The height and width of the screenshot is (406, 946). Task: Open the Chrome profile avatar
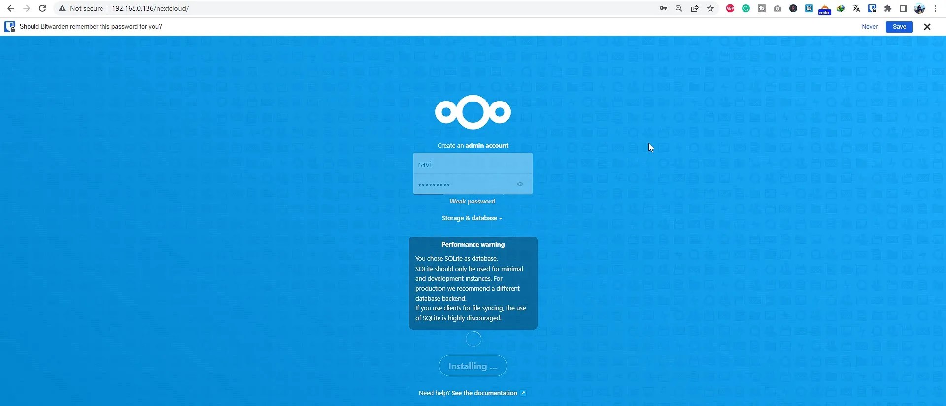click(x=919, y=8)
